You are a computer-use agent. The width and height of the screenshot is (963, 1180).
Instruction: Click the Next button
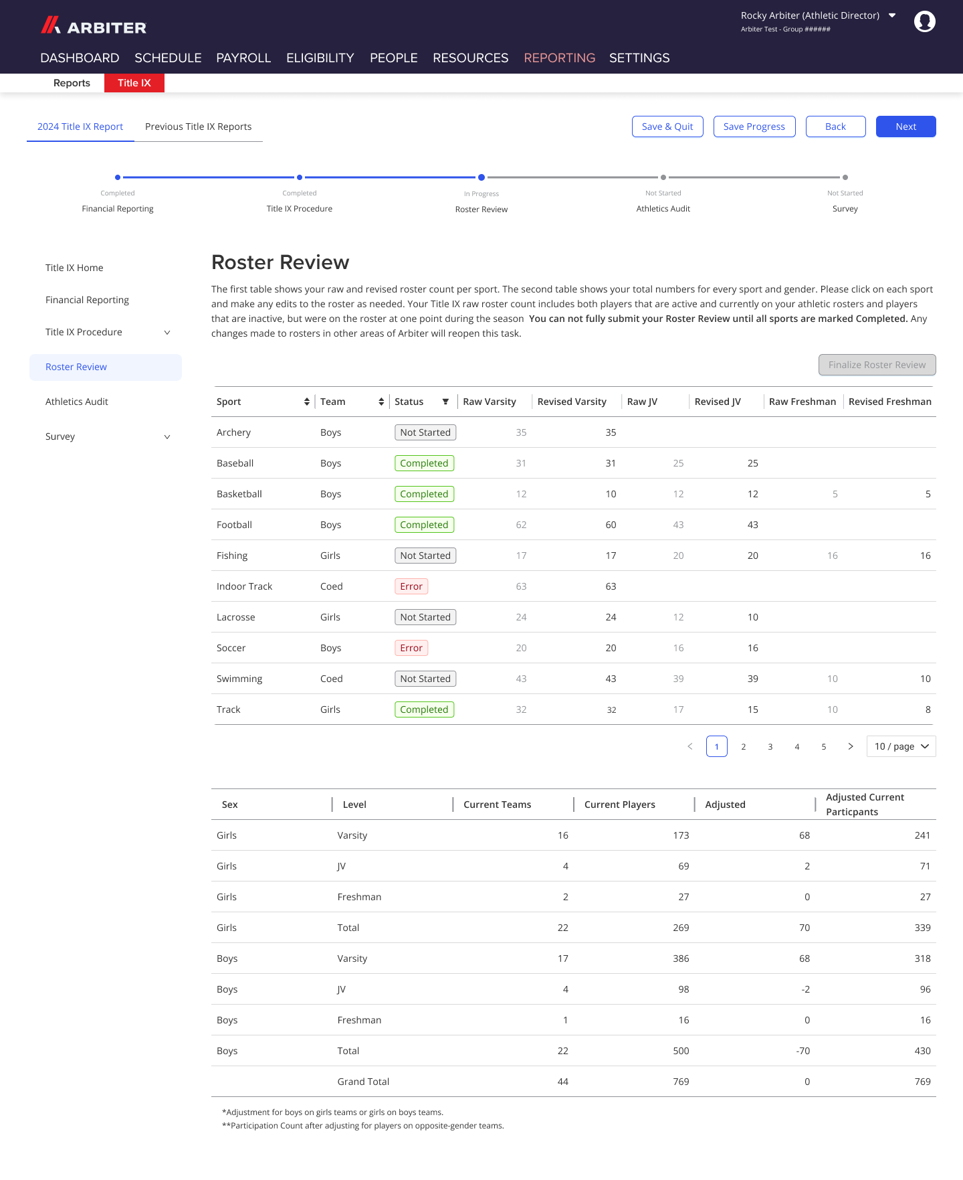906,127
